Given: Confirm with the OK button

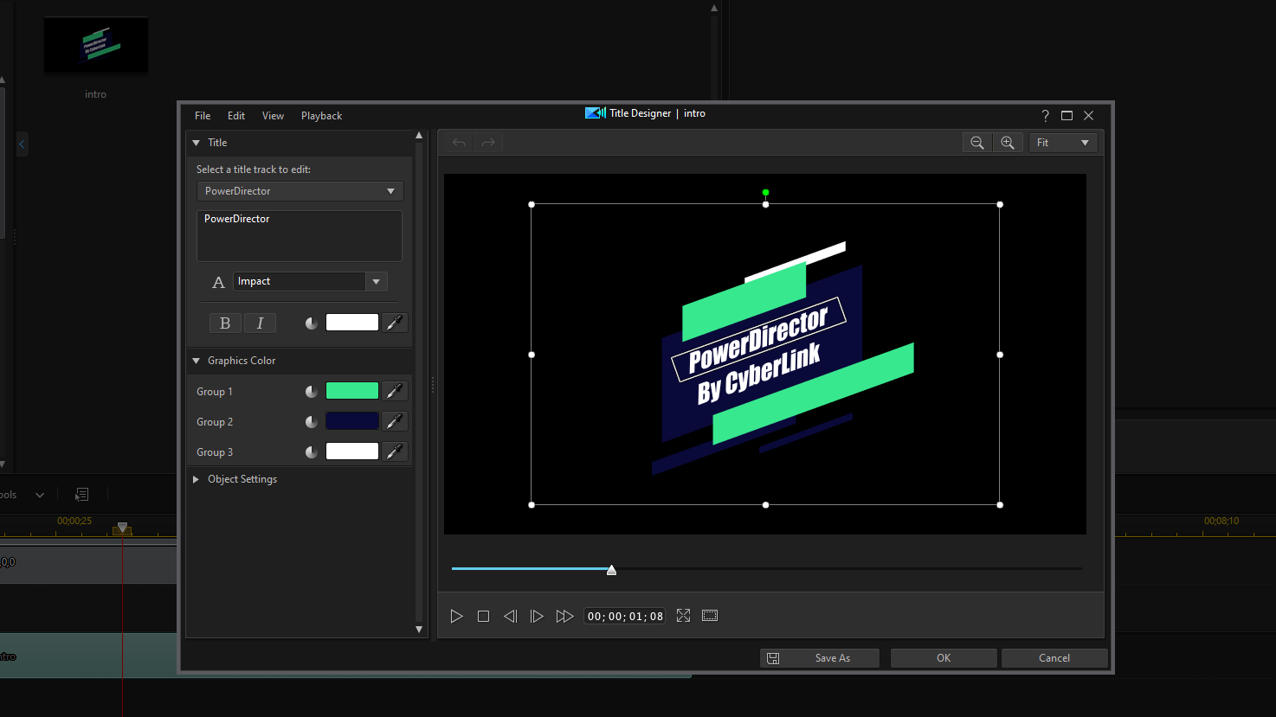Looking at the screenshot, I should pyautogui.click(x=944, y=658).
